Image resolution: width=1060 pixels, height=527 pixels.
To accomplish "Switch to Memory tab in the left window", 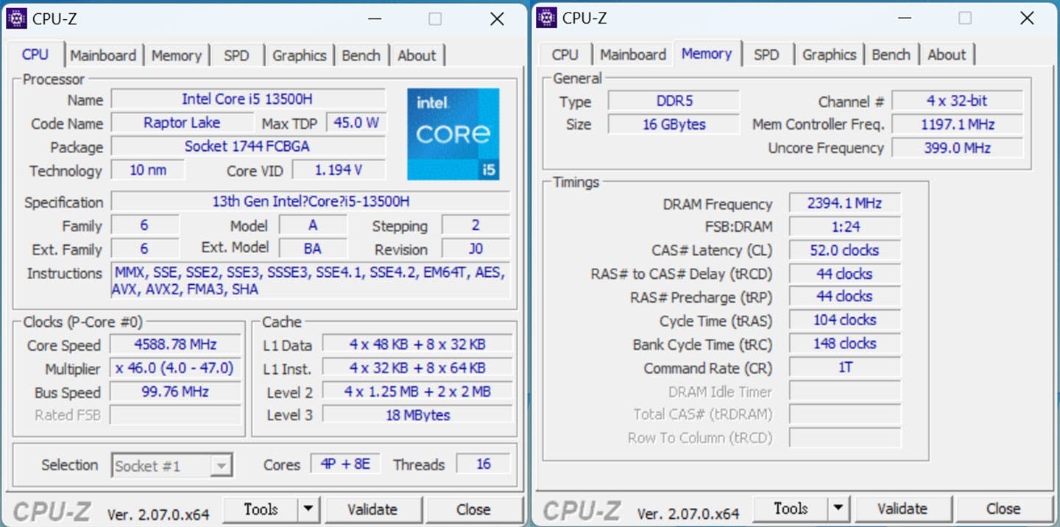I will [177, 55].
